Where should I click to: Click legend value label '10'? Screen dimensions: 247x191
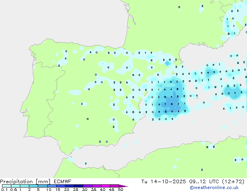pos(49,189)
